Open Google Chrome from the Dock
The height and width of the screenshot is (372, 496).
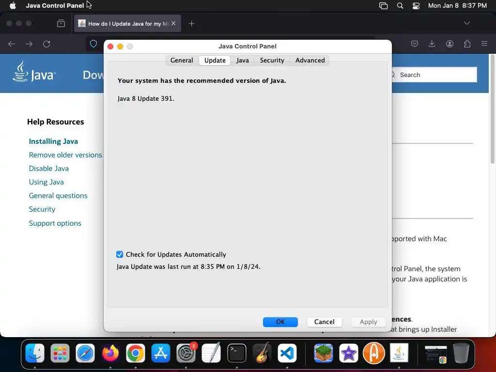(136, 353)
